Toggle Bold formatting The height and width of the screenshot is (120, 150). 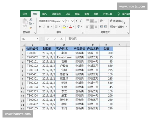tap(40, 27)
